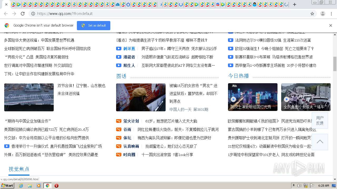Click icon beside 体坛 column
This screenshot has width=337, height=189.
pyautogui.click(x=119, y=138)
